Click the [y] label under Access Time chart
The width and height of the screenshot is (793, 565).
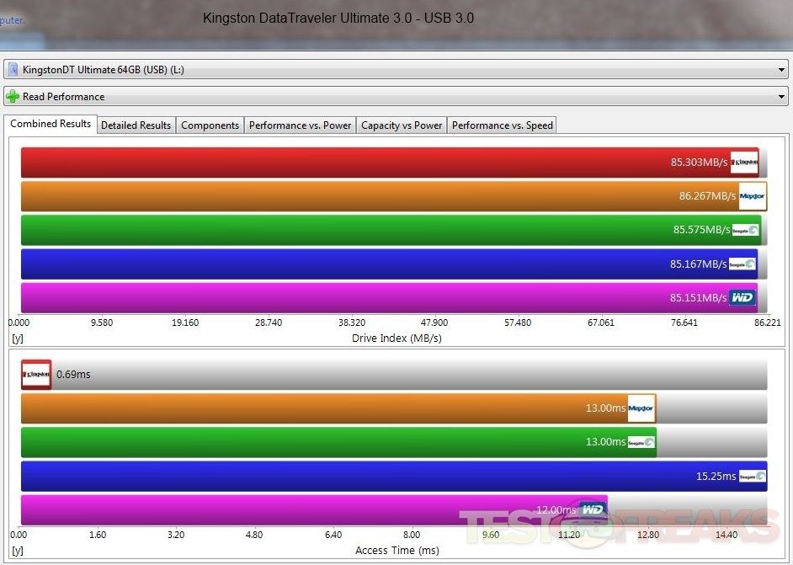click(x=17, y=550)
